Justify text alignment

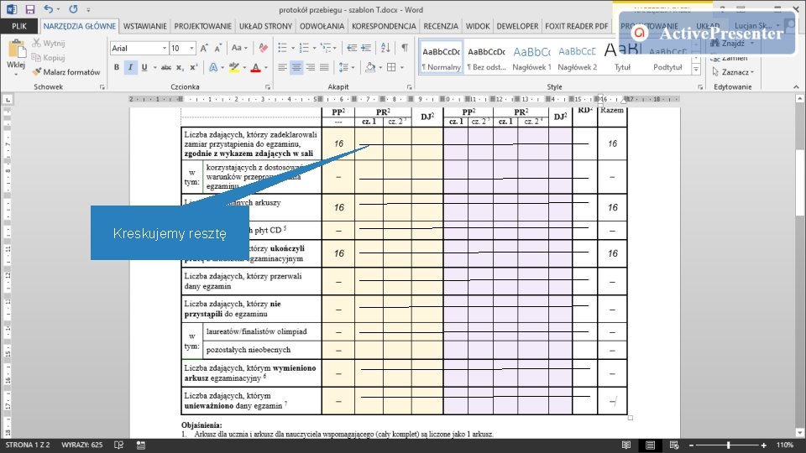(324, 67)
